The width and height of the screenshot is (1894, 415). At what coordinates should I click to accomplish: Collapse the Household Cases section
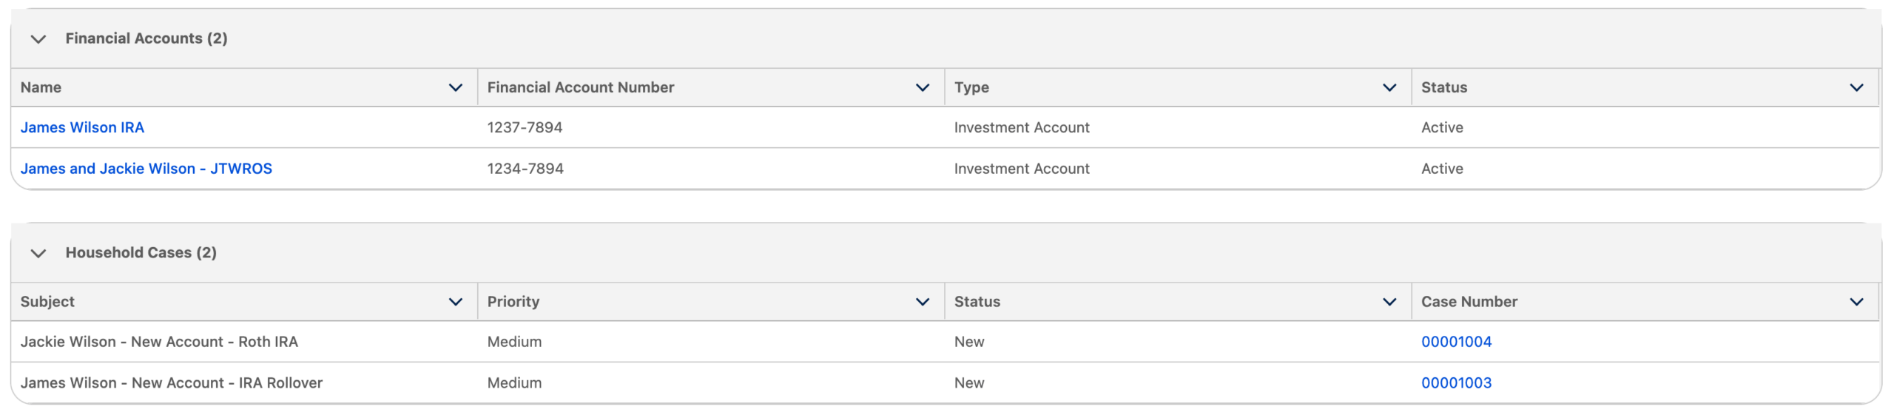click(38, 253)
